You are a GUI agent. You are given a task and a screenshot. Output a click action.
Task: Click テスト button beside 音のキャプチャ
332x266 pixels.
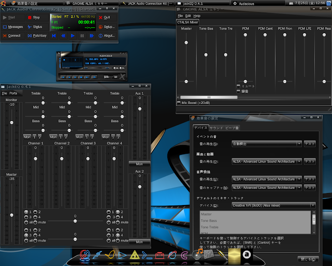click(x=309, y=187)
